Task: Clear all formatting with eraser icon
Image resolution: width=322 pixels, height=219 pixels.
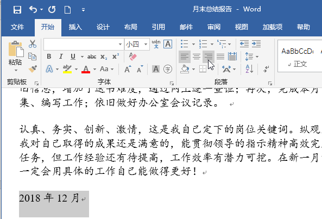Action: pos(132,57)
